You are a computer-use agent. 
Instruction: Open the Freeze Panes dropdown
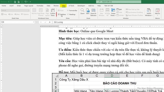click(x=113, y=15)
